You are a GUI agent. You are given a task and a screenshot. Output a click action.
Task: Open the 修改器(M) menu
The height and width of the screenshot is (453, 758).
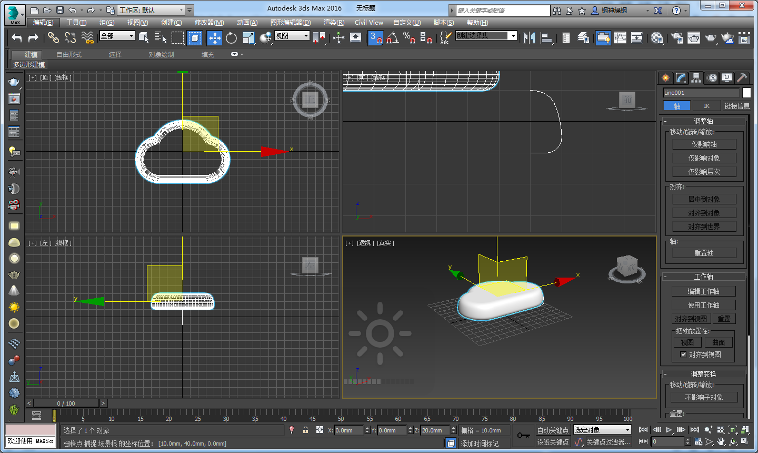click(x=209, y=22)
